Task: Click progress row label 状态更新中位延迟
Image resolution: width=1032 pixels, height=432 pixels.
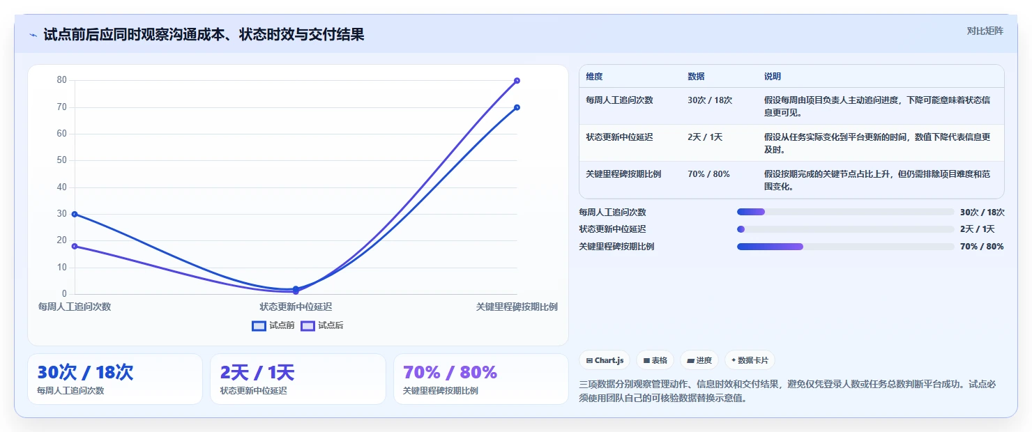Action: [612, 229]
